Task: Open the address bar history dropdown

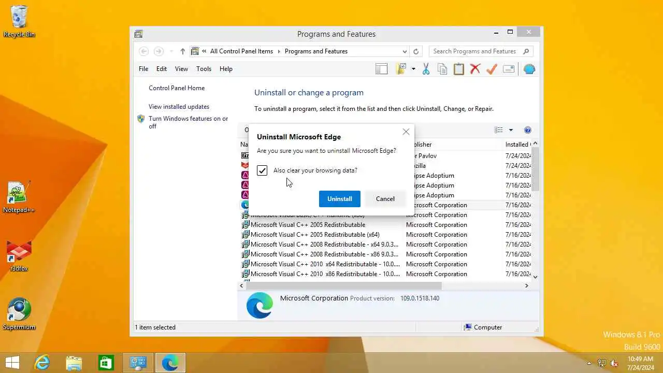Action: click(x=405, y=51)
